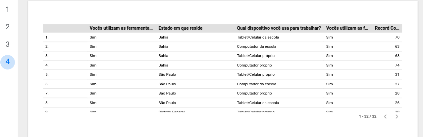Click the truncated 'Vocês utilizam as f...' header

(x=347, y=28)
